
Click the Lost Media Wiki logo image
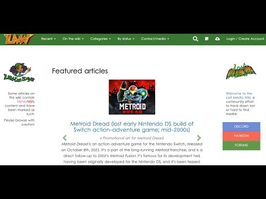click(241, 71)
